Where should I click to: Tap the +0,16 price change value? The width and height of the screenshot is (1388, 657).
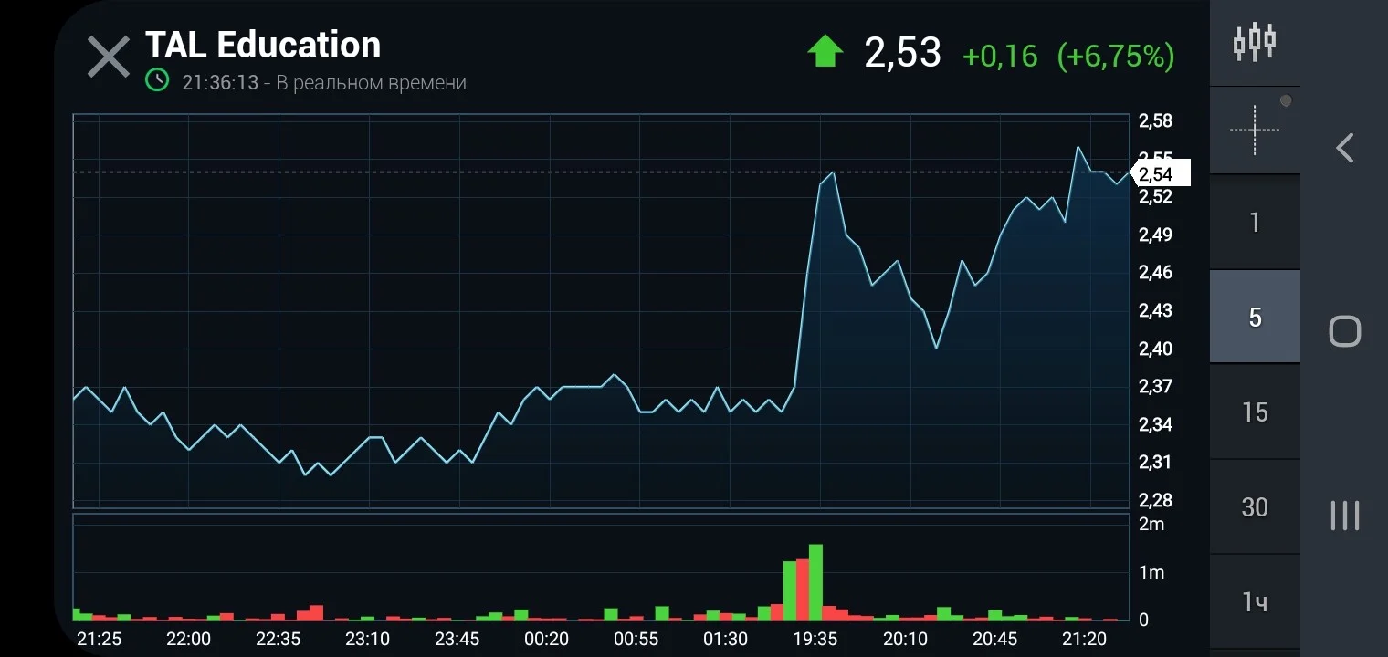(x=1000, y=56)
